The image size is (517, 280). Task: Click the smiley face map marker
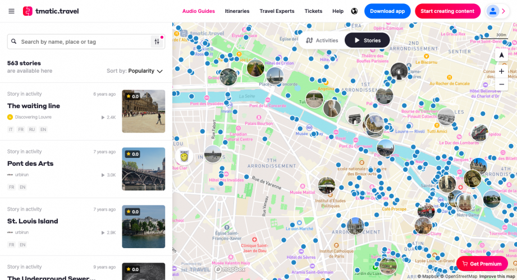tap(184, 156)
